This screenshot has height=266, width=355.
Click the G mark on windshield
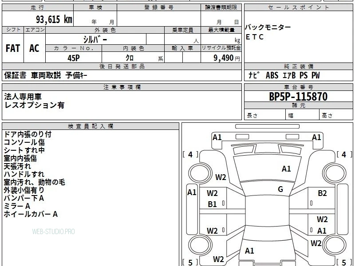click(x=280, y=189)
